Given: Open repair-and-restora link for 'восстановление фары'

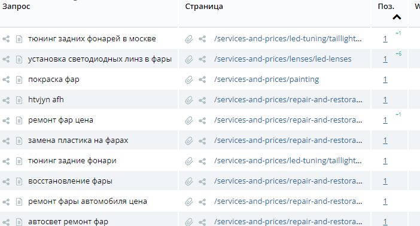Looking at the screenshot, I should pos(288,181).
